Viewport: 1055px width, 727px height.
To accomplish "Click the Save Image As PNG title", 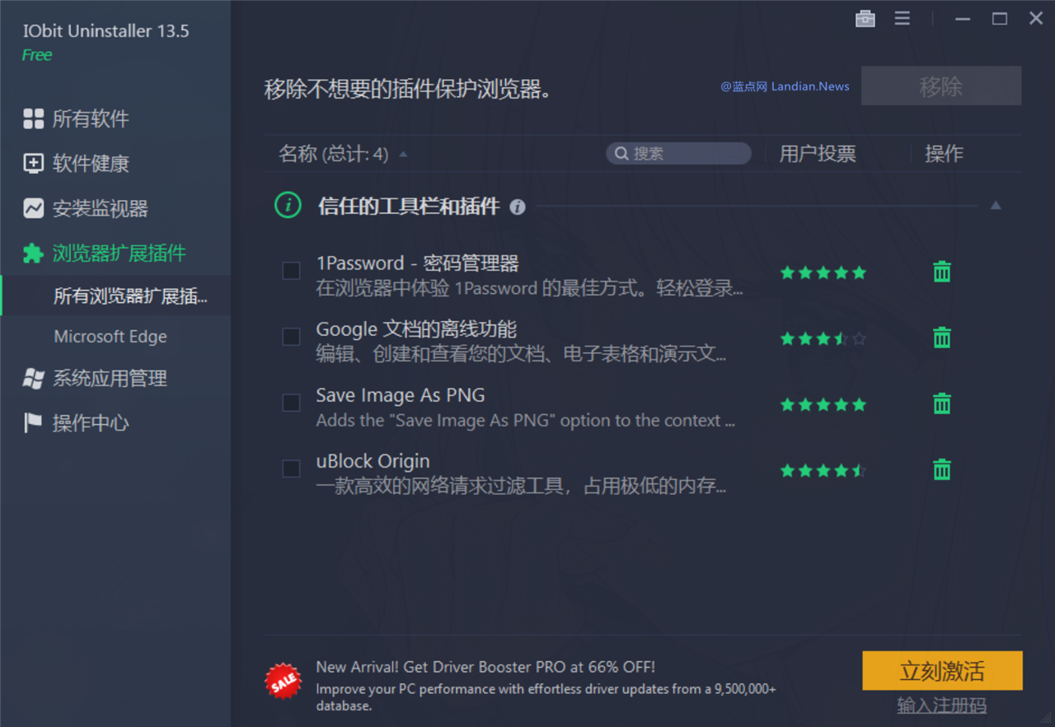I will (x=401, y=395).
